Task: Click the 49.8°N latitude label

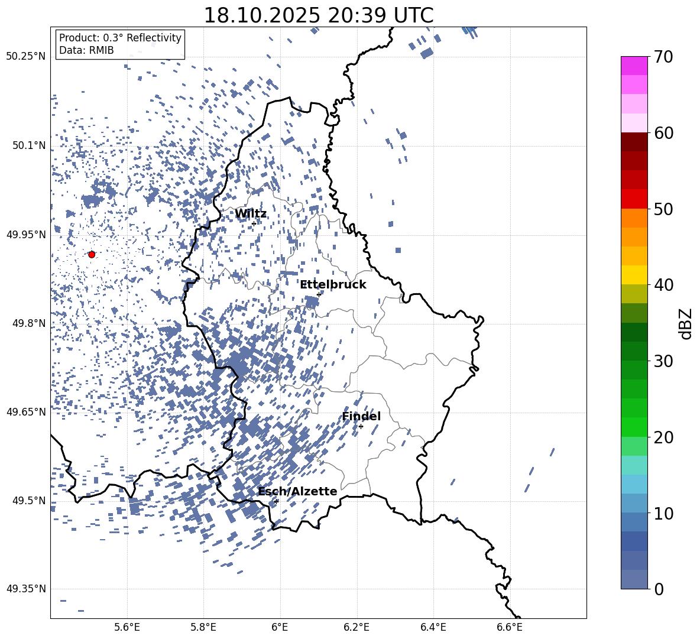Action: (29, 323)
